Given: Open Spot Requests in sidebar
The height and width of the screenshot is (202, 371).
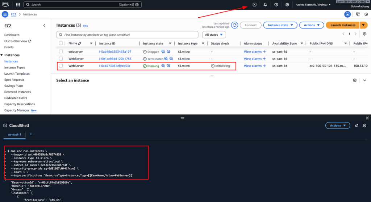Looking at the screenshot, I should [x=14, y=80].
